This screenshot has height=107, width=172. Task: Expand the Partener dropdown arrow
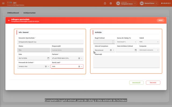tap(82, 58)
